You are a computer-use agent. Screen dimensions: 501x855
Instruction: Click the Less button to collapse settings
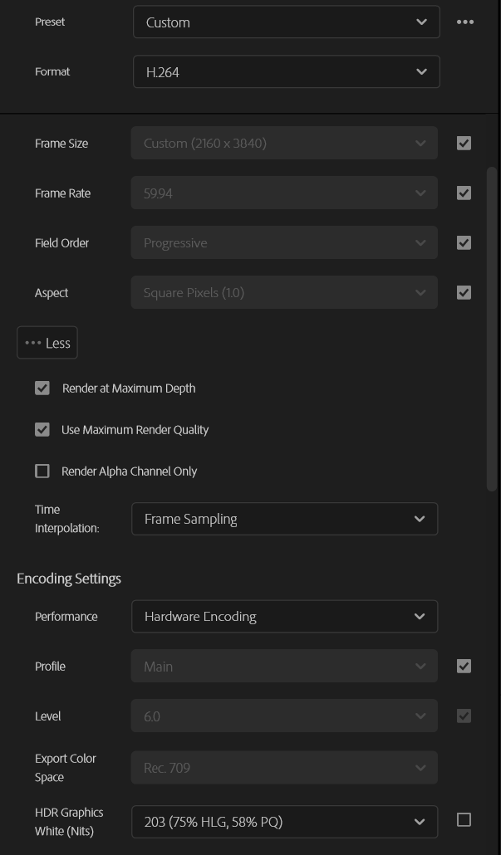tap(47, 343)
